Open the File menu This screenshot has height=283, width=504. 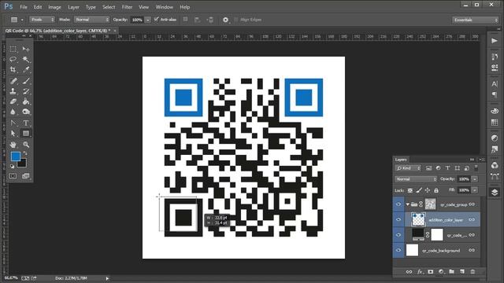(24, 7)
